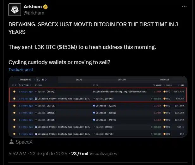Click the SpaceX person tag icon
195x165 pixels.
(x=11, y=142)
